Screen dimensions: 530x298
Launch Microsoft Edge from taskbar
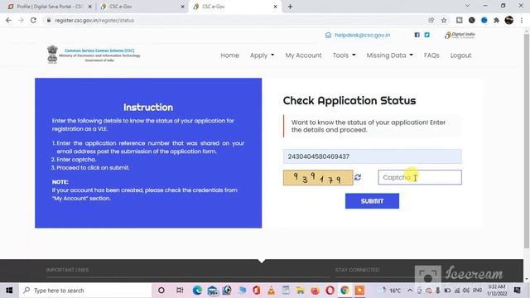[x=197, y=291]
